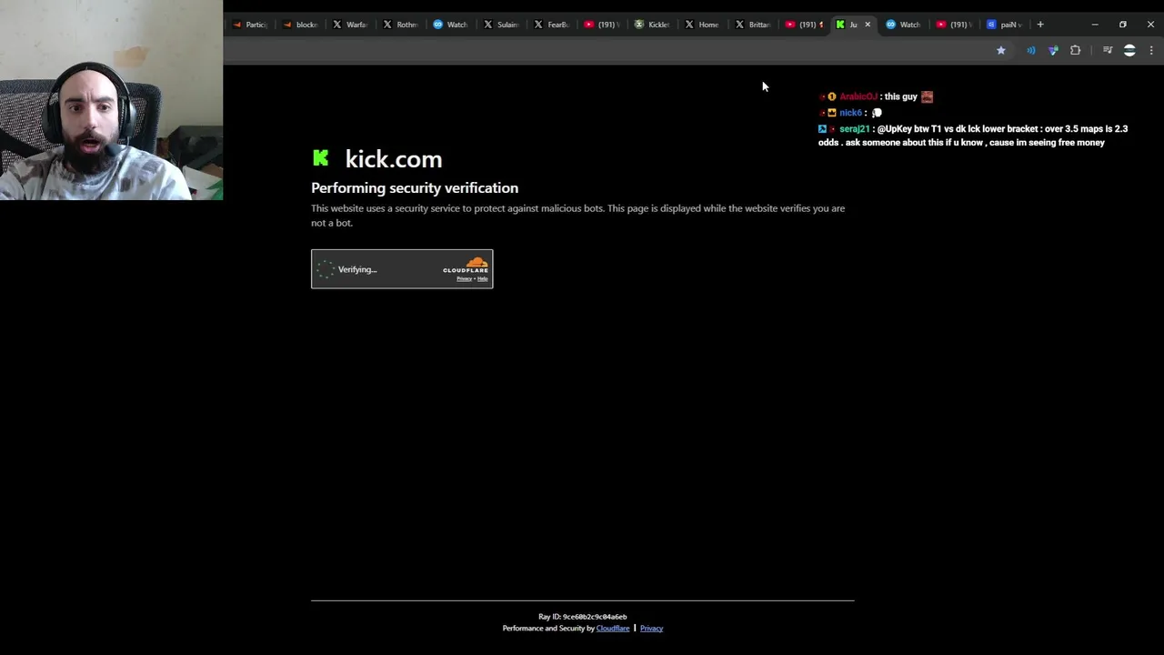Viewport: 1164px width, 655px height.
Task: Click the Privacy link in the footer
Action: tap(651, 629)
